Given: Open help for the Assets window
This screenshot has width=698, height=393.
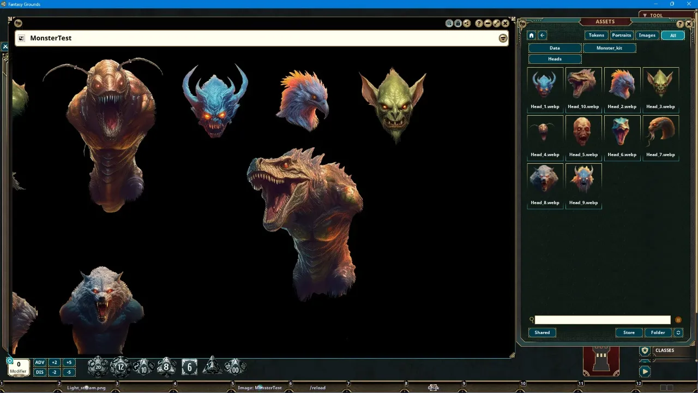Looking at the screenshot, I should (680, 24).
